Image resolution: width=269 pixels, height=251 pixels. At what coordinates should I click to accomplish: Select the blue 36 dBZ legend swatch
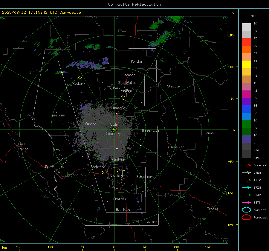coord(246,109)
